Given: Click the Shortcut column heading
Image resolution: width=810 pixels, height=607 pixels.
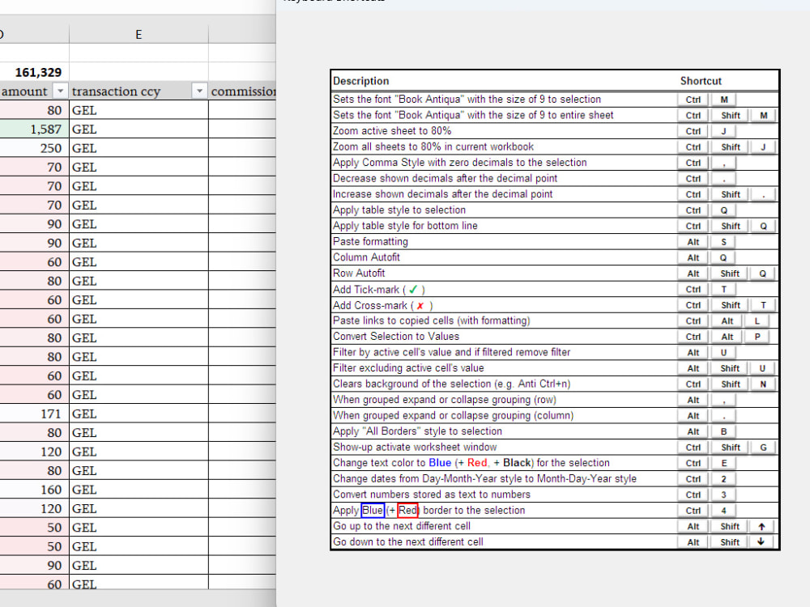Looking at the screenshot, I should coord(701,81).
